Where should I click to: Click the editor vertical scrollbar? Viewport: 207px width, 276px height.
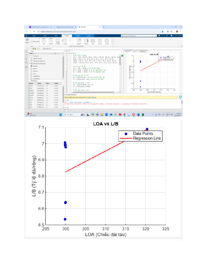(120, 61)
